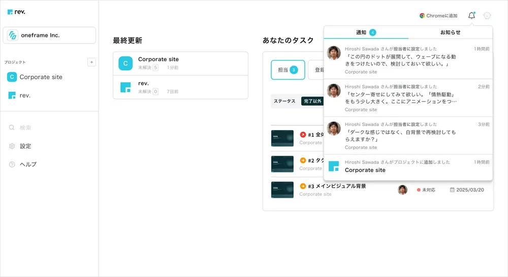
Task: Click the notification bell icon
Action: [x=471, y=16]
